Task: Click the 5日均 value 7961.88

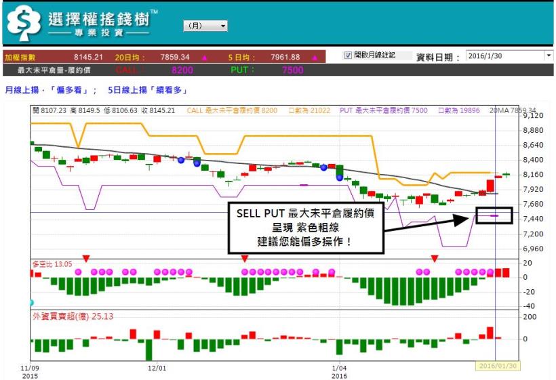Action: [x=285, y=57]
